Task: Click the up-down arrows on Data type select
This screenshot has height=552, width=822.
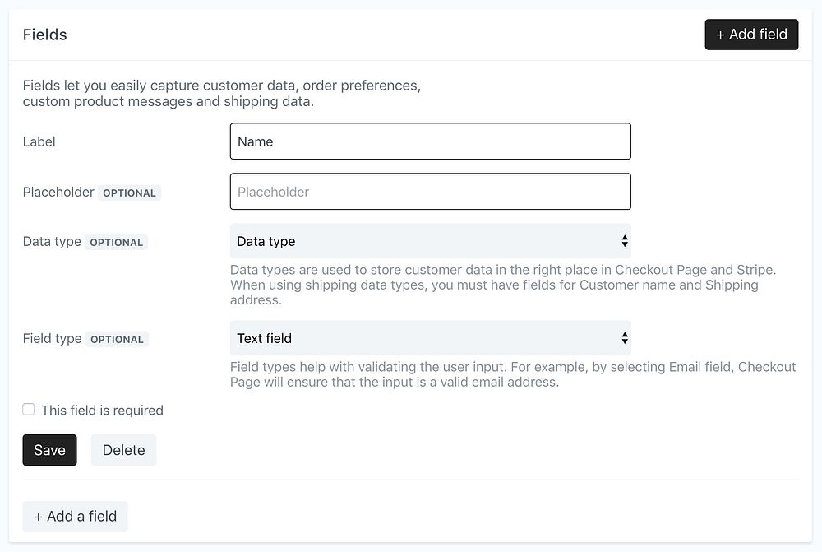Action: click(625, 241)
